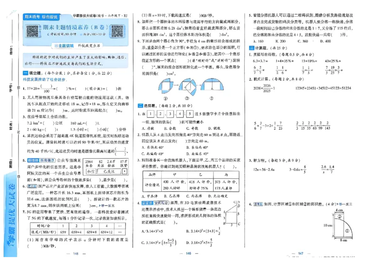372x263 pixels.
Task: Select option 'A. 160' in question 5
Action: [x=258, y=41]
